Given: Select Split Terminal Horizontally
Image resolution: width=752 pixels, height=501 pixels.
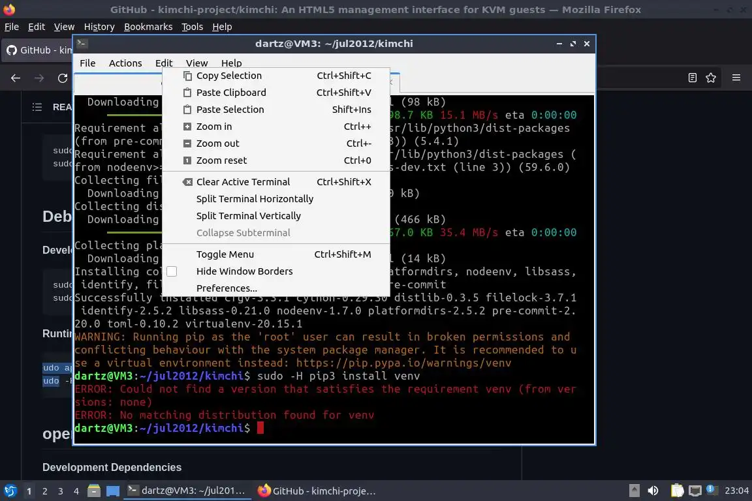Looking at the screenshot, I should tap(277, 199).
